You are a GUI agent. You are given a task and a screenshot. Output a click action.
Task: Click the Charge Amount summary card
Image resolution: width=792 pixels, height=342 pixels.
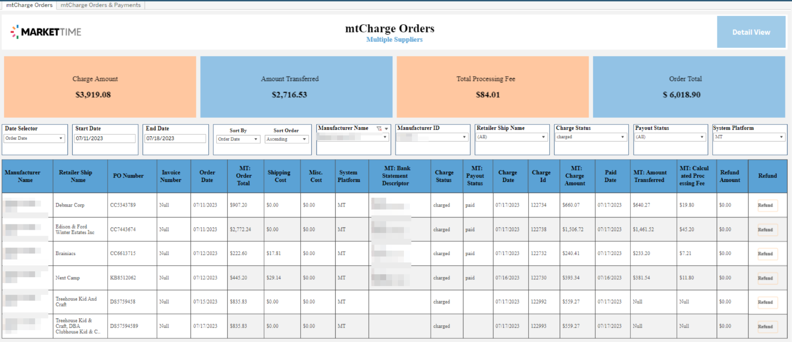(100, 87)
